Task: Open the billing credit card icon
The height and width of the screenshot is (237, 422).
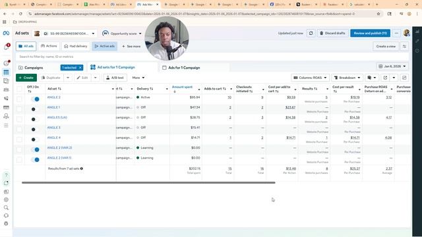Action: click(6, 107)
